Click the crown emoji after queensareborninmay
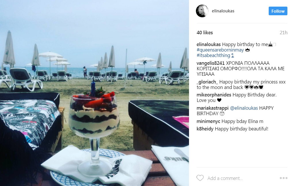The width and height of the screenshot is (292, 186). tap(247, 50)
